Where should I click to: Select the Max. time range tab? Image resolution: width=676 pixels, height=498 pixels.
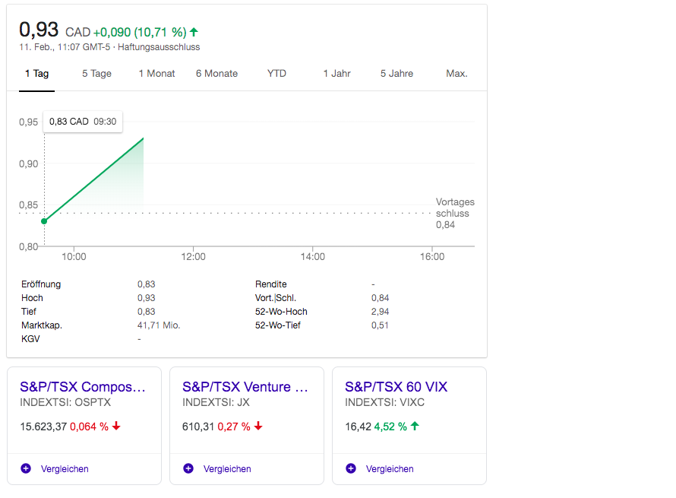(x=456, y=74)
